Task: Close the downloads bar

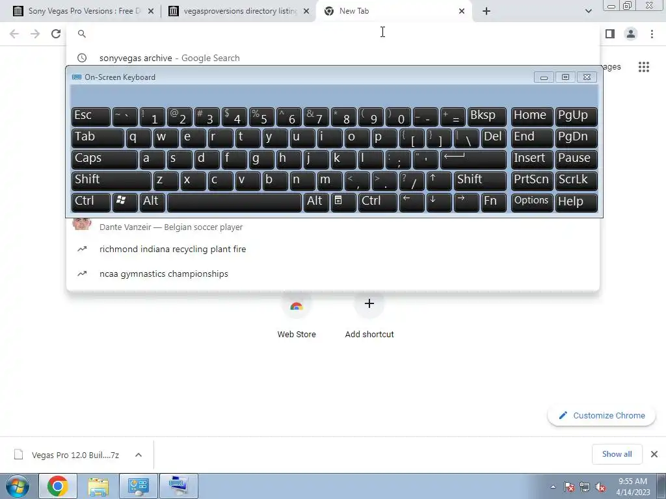Action: [x=654, y=454]
